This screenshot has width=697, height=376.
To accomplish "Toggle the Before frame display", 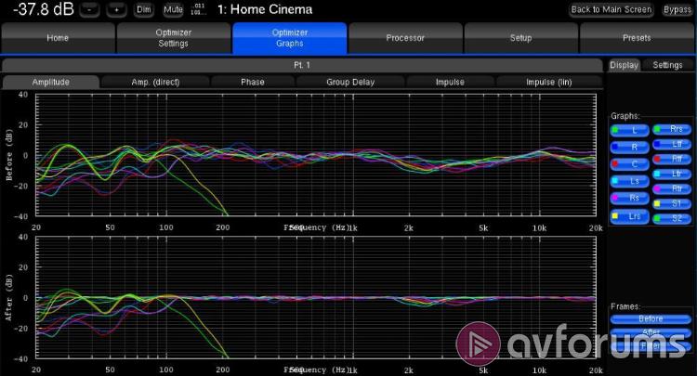I will point(651,318).
